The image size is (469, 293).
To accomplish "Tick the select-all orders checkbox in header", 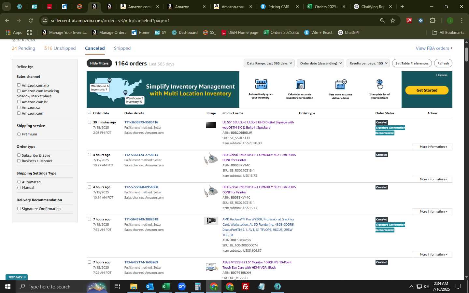I will tap(90, 112).
